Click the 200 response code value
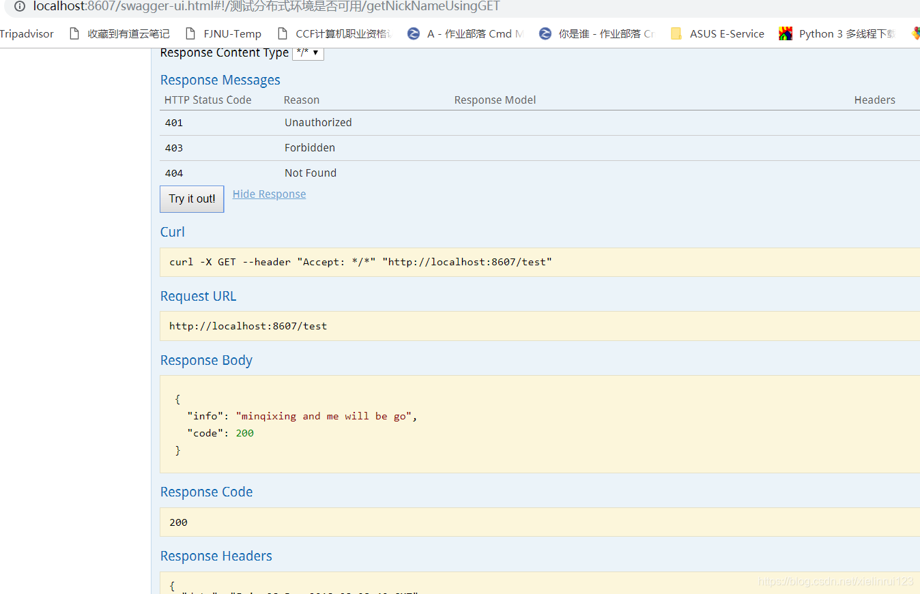The height and width of the screenshot is (594, 920). (x=178, y=522)
